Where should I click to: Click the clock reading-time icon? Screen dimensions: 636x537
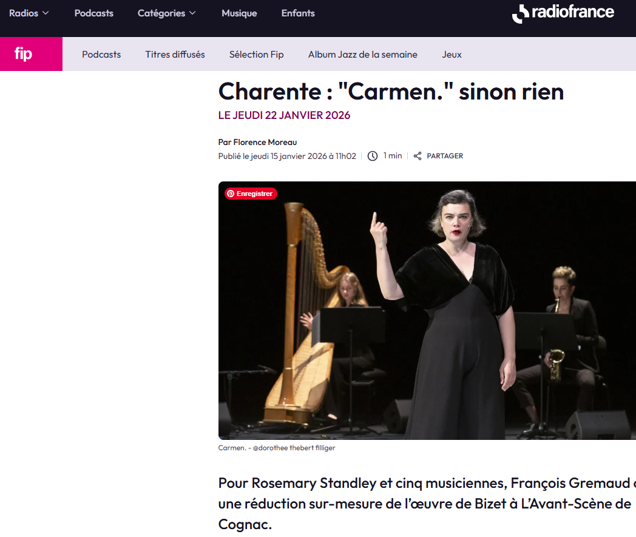pos(373,156)
